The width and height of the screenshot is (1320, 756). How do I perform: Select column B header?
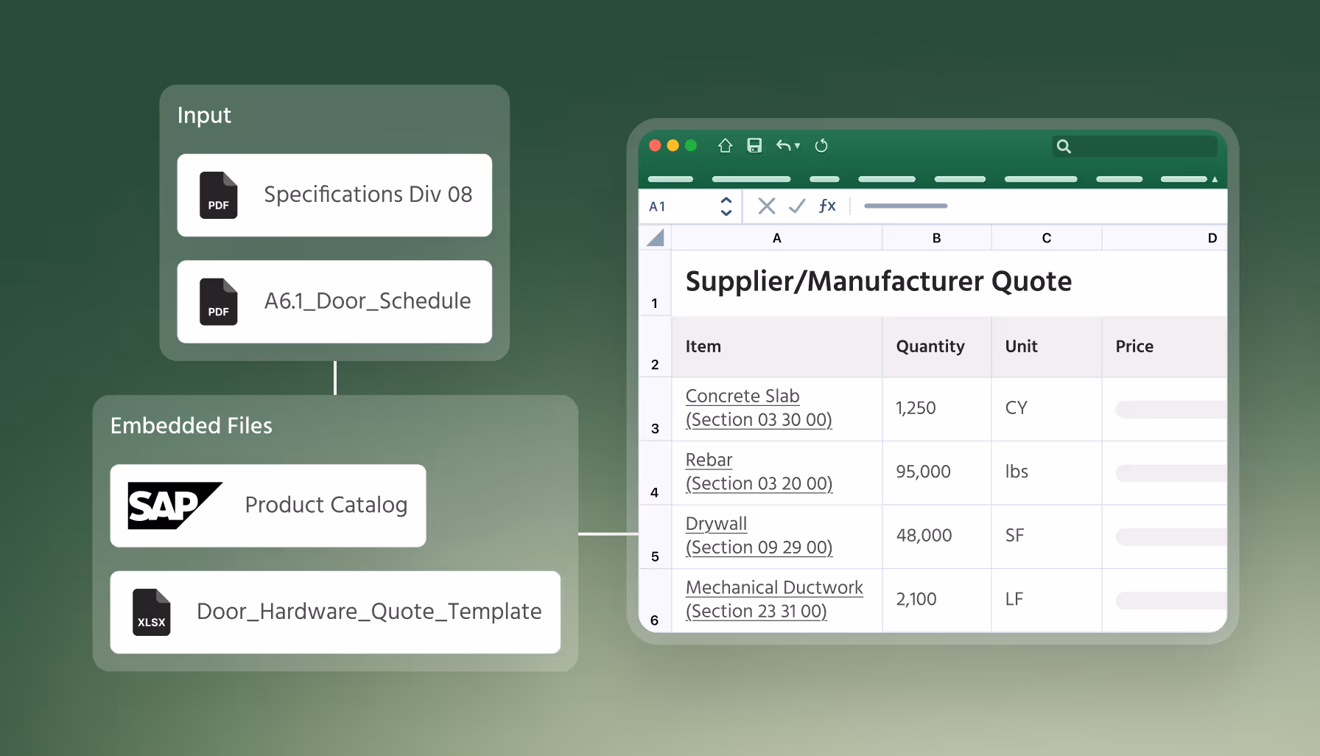936,238
